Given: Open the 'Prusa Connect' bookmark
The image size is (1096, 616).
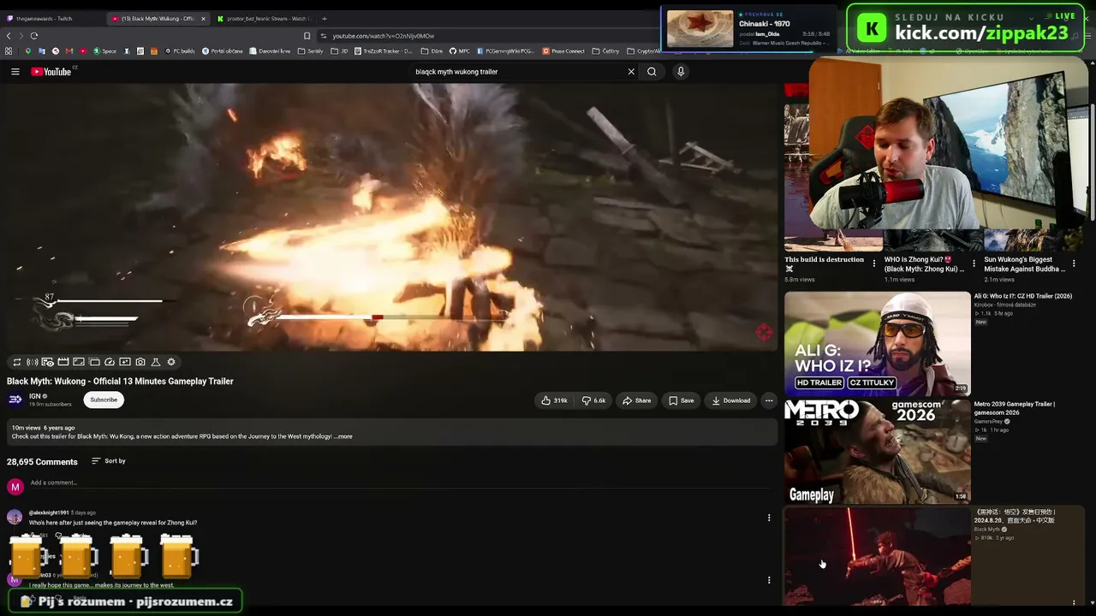Looking at the screenshot, I should point(563,51).
